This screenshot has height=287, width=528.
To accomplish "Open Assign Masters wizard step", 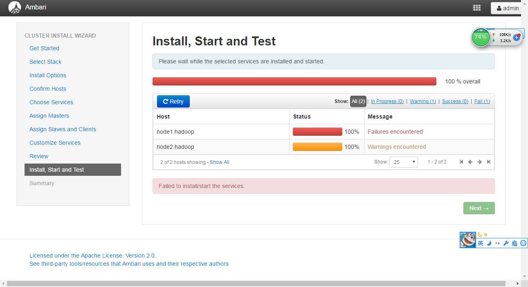I will [49, 116].
